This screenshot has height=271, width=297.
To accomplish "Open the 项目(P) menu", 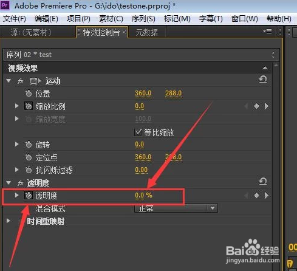I will 78,19.
